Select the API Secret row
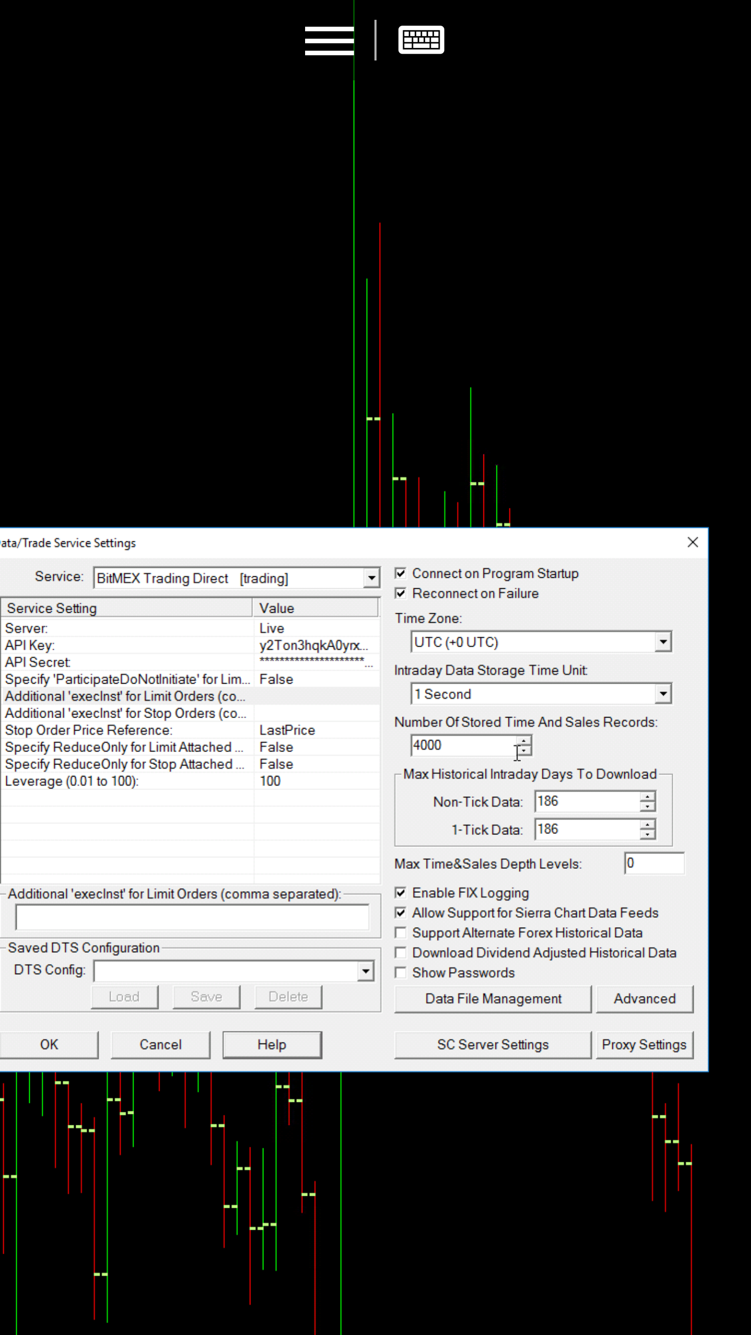 [190, 662]
